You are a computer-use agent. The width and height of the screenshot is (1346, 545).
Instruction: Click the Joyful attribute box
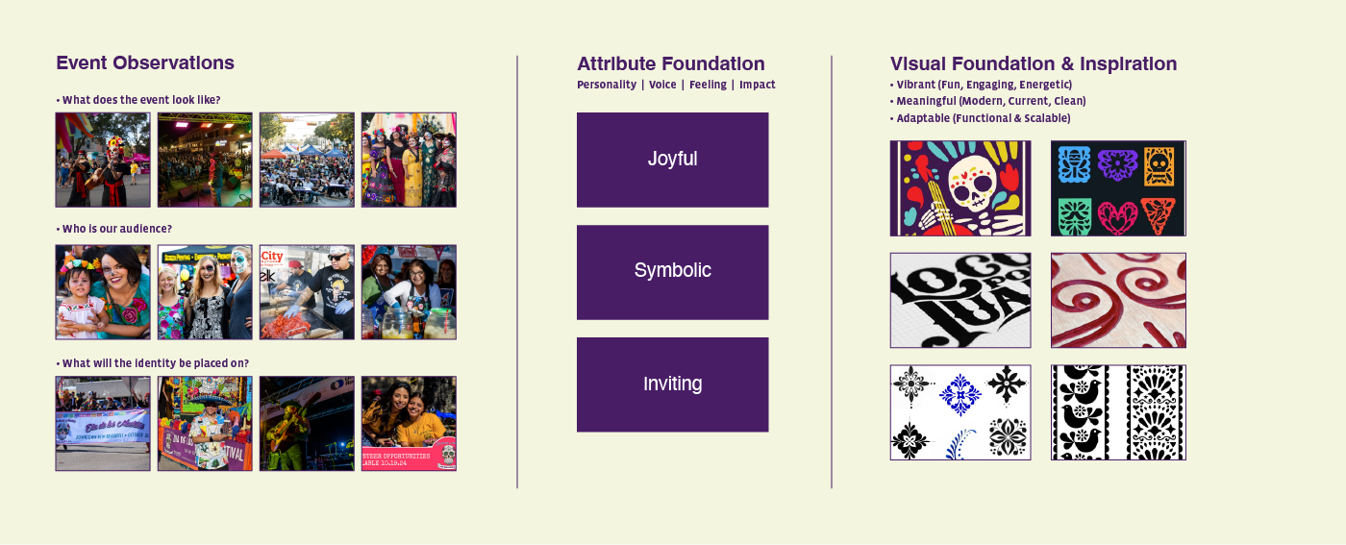672,160
